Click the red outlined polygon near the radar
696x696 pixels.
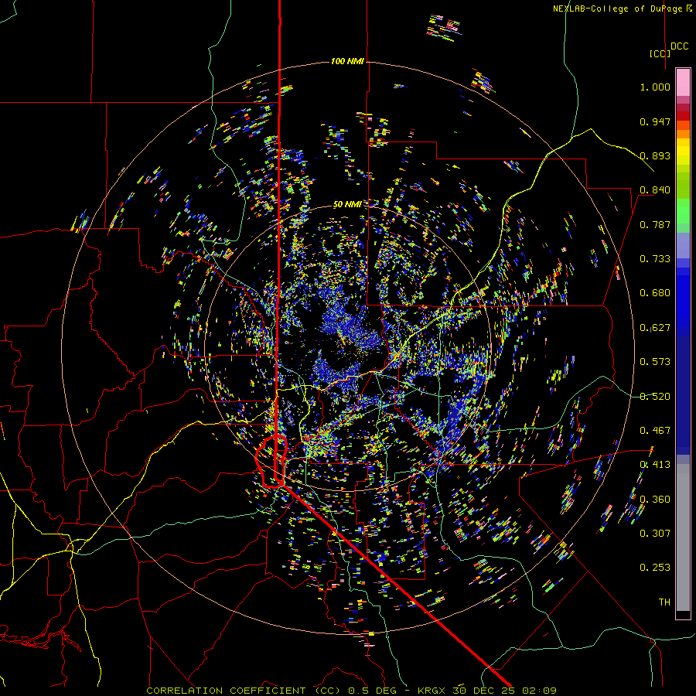pos(271,462)
